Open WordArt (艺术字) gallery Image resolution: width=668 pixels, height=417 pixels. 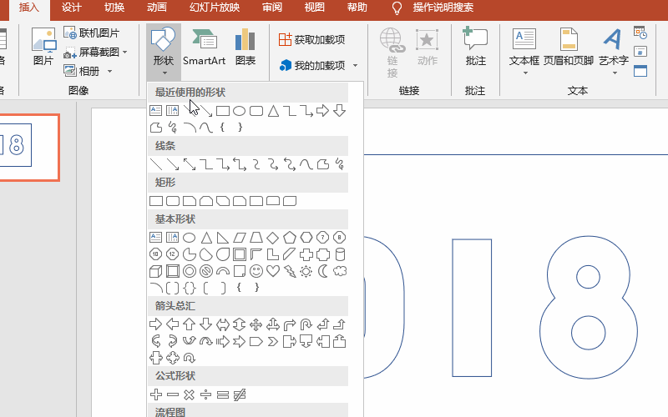614,52
